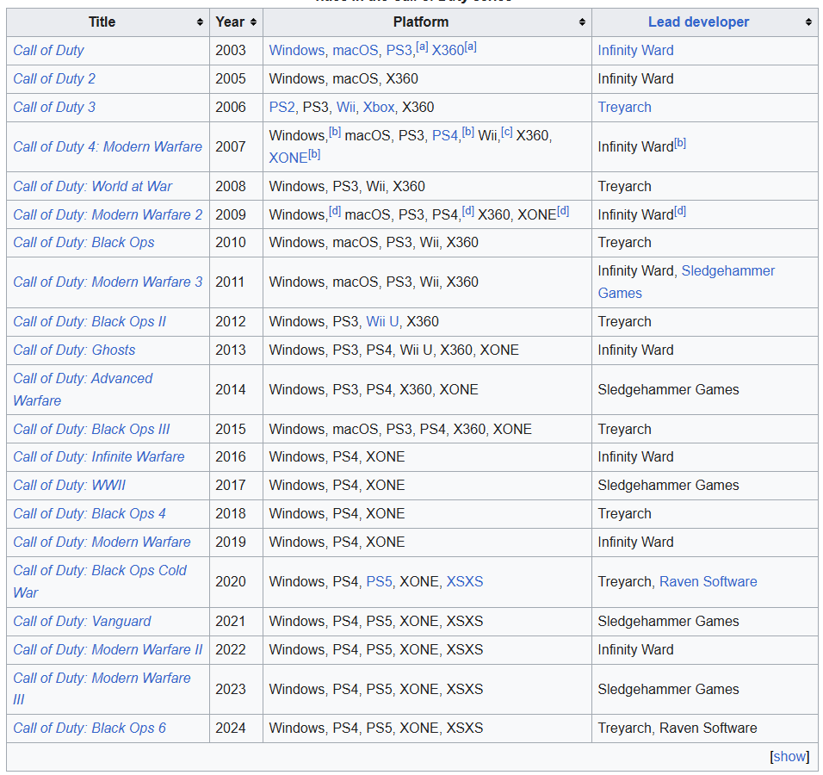This screenshot has height=775, width=823.
Task: Go to Call of Duty: Vanguard
Action: point(82,621)
